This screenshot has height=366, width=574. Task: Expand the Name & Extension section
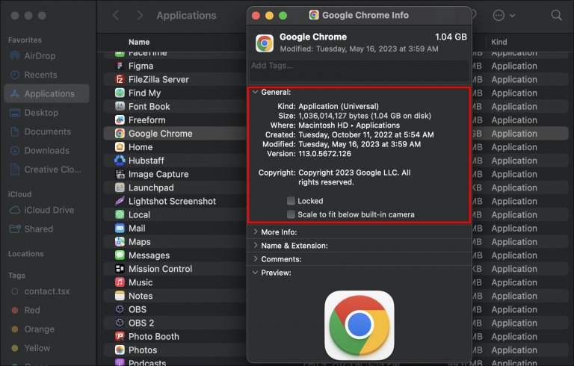point(256,246)
